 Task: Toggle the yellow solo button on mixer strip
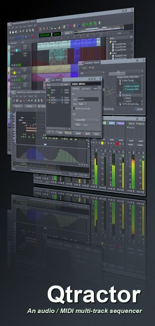pos(102,143)
